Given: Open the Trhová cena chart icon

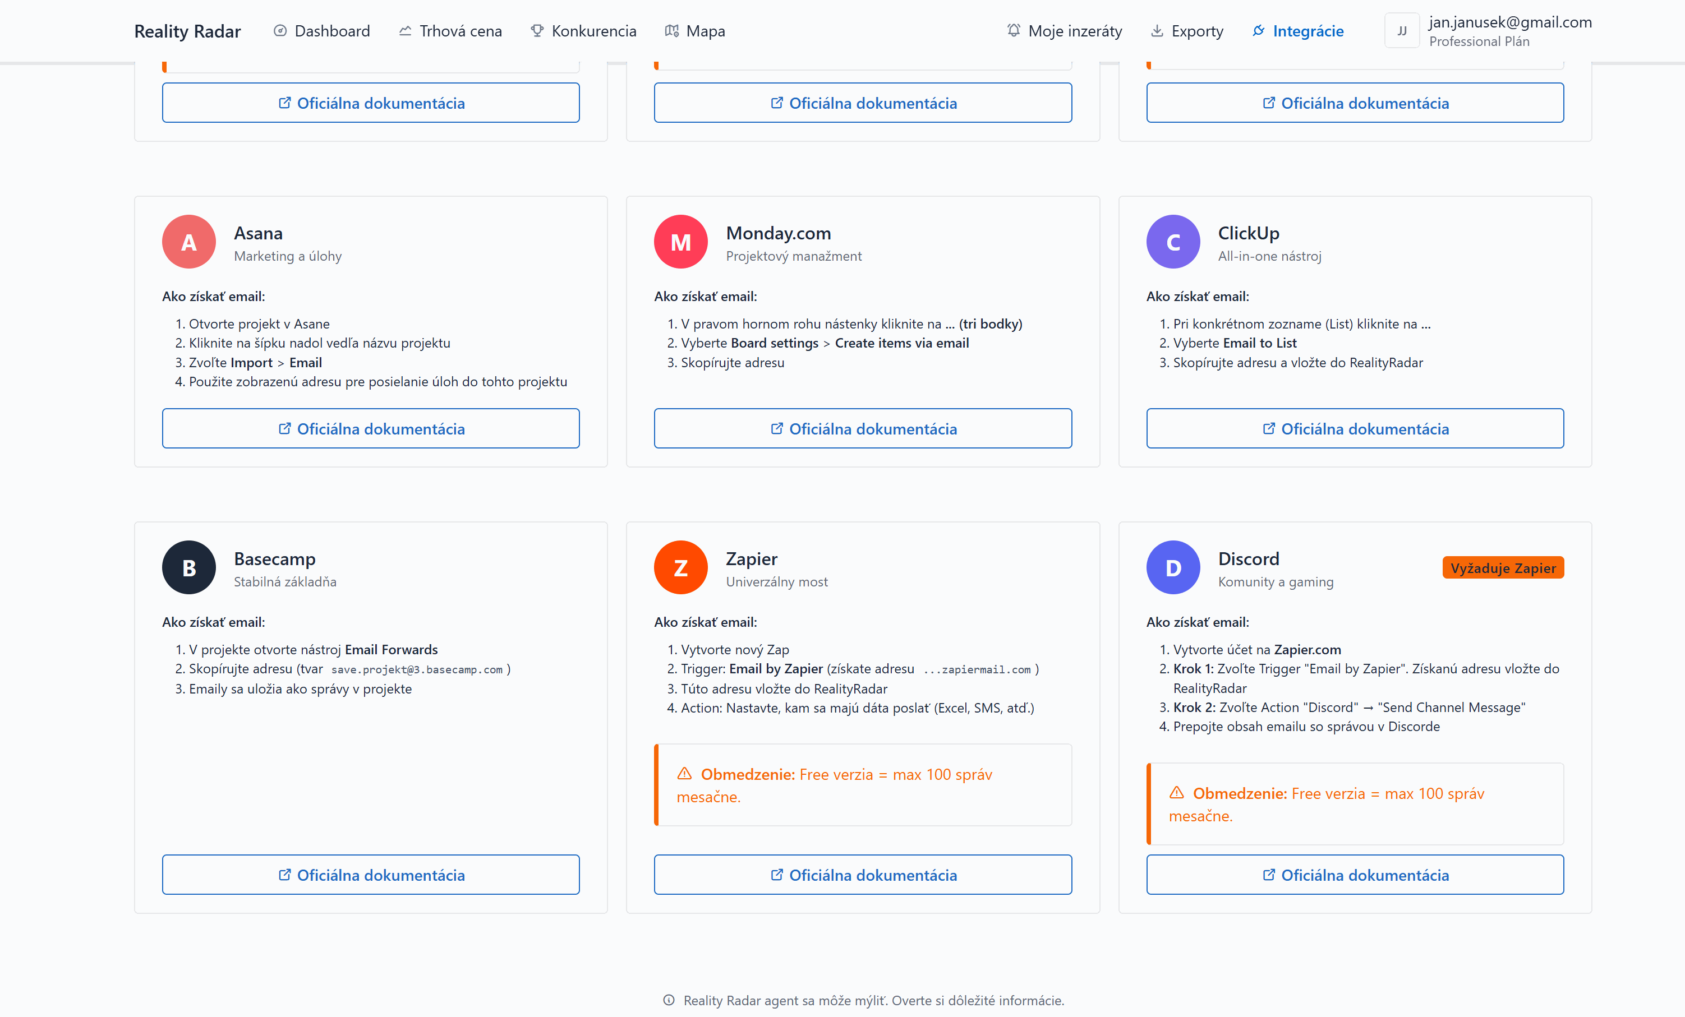Looking at the screenshot, I should pyautogui.click(x=405, y=31).
